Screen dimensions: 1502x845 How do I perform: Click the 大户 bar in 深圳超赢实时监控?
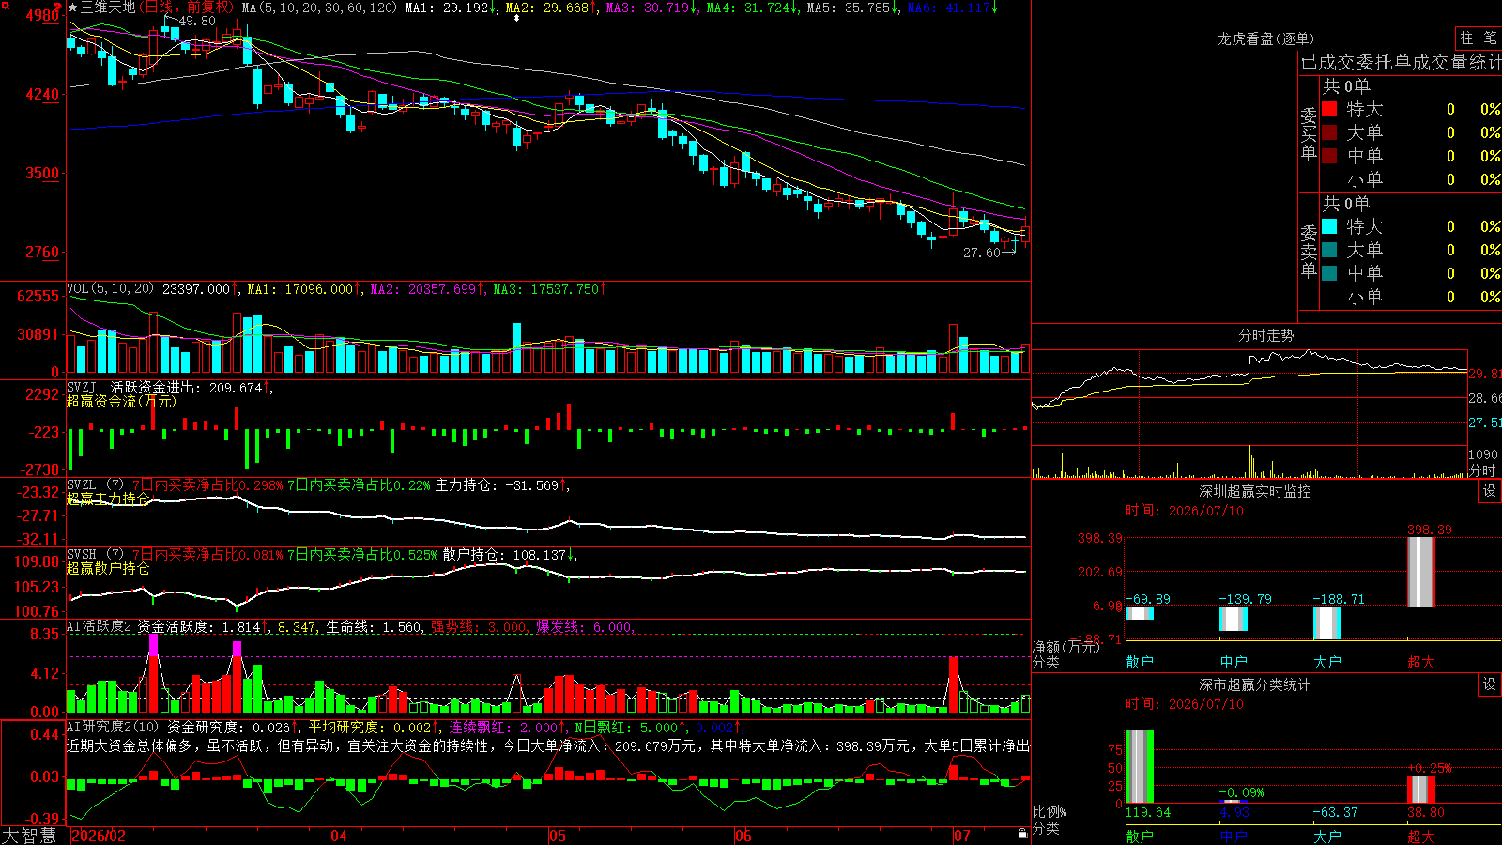tap(1327, 623)
